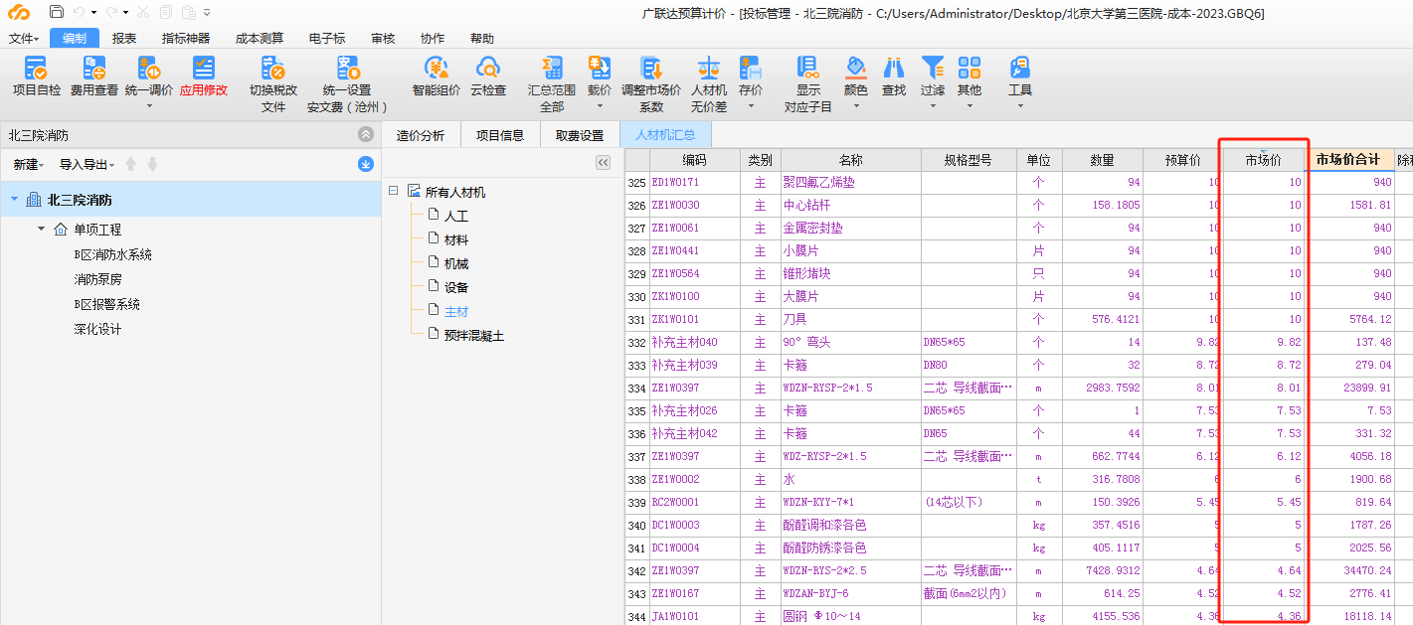This screenshot has width=1413, height=625.
Task: Open the 新建 dropdown in project panel
Action: pos(29,164)
